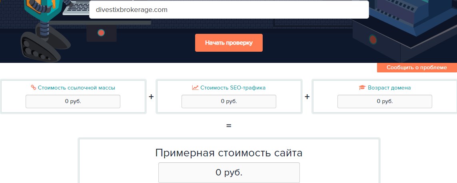
Task: Open the Сообщить о проблеме report button
Action: 417,68
